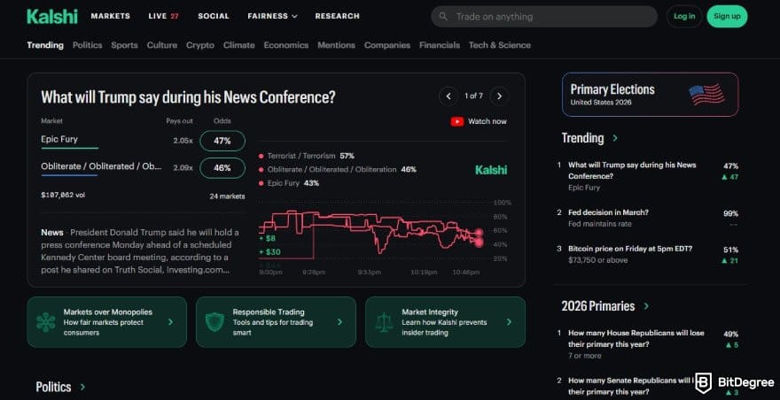Select the Obliterate / Obliterated market row
The height and width of the screenshot is (400, 780).
[143, 168]
